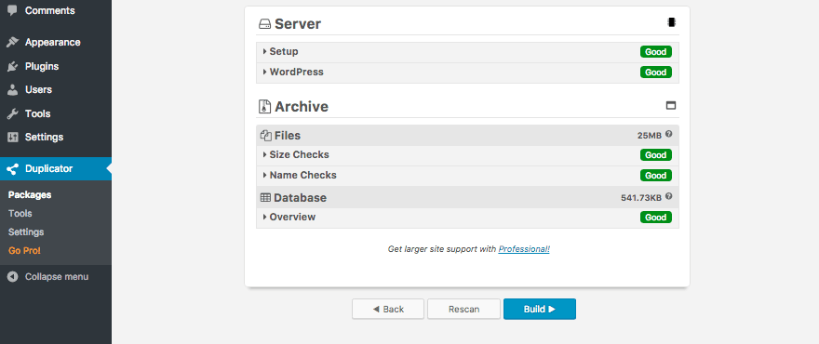Expand the Setup row
819x344 pixels.
(x=467, y=52)
